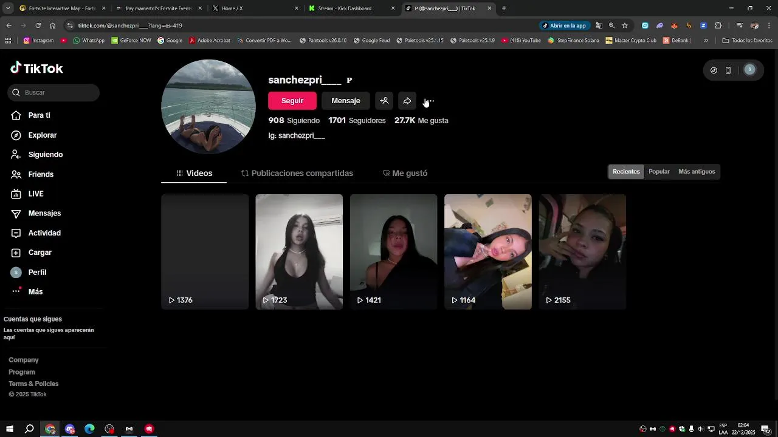This screenshot has height=437, width=778.
Task: Show more bookmarks with the chevron
Action: click(706, 41)
